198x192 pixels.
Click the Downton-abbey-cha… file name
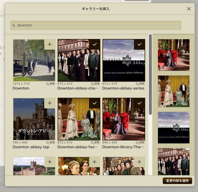(78, 88)
